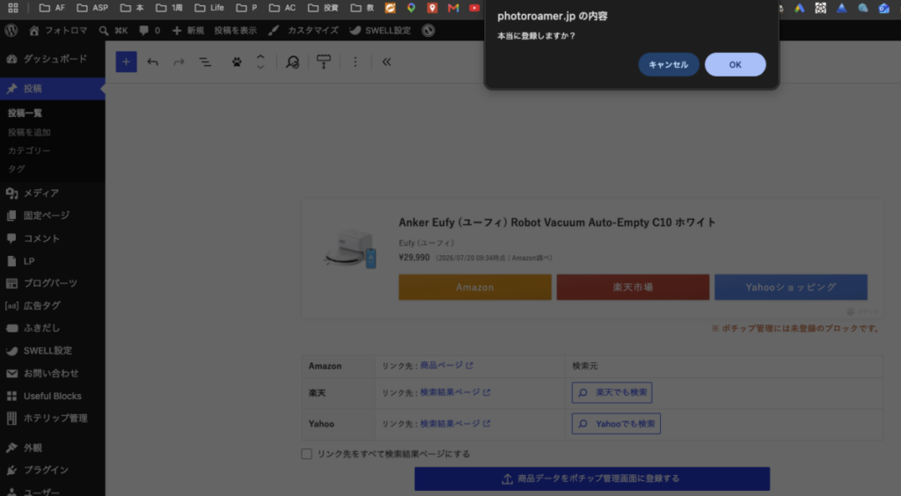Click the red 楽天市場 product button
The image size is (901, 496).
point(633,287)
